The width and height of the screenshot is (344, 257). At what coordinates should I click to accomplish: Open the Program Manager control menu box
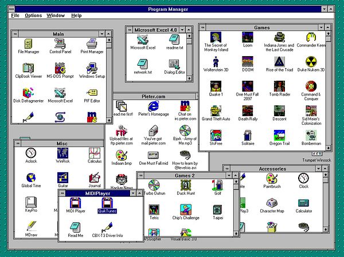[x=11, y=9]
